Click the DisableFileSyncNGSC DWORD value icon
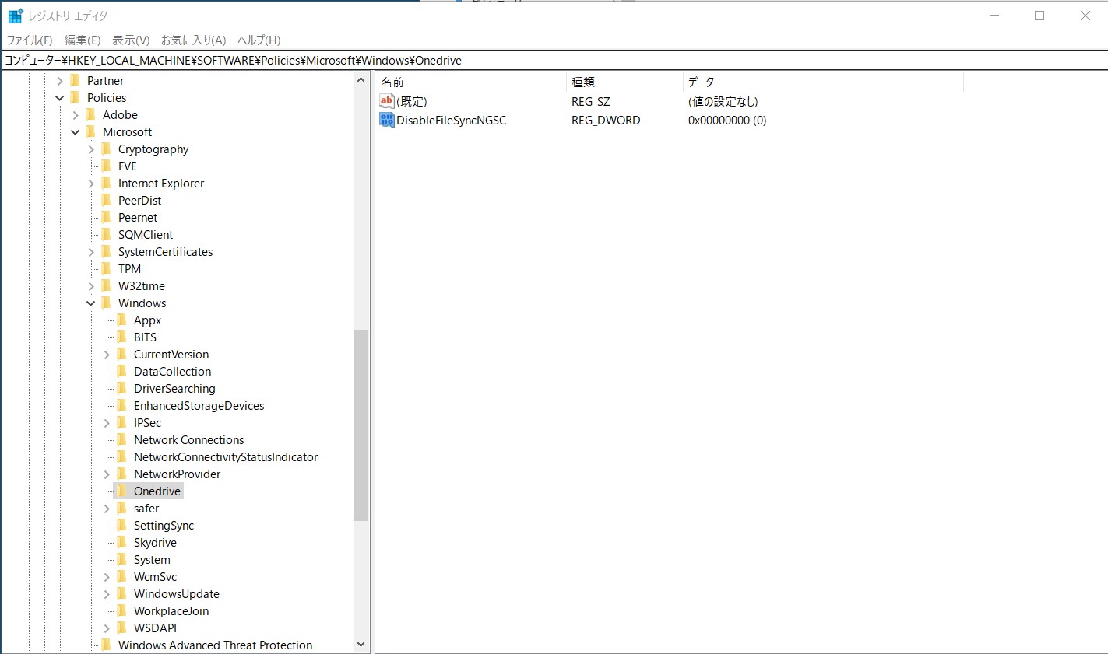Image resolution: width=1108 pixels, height=654 pixels. (x=387, y=120)
